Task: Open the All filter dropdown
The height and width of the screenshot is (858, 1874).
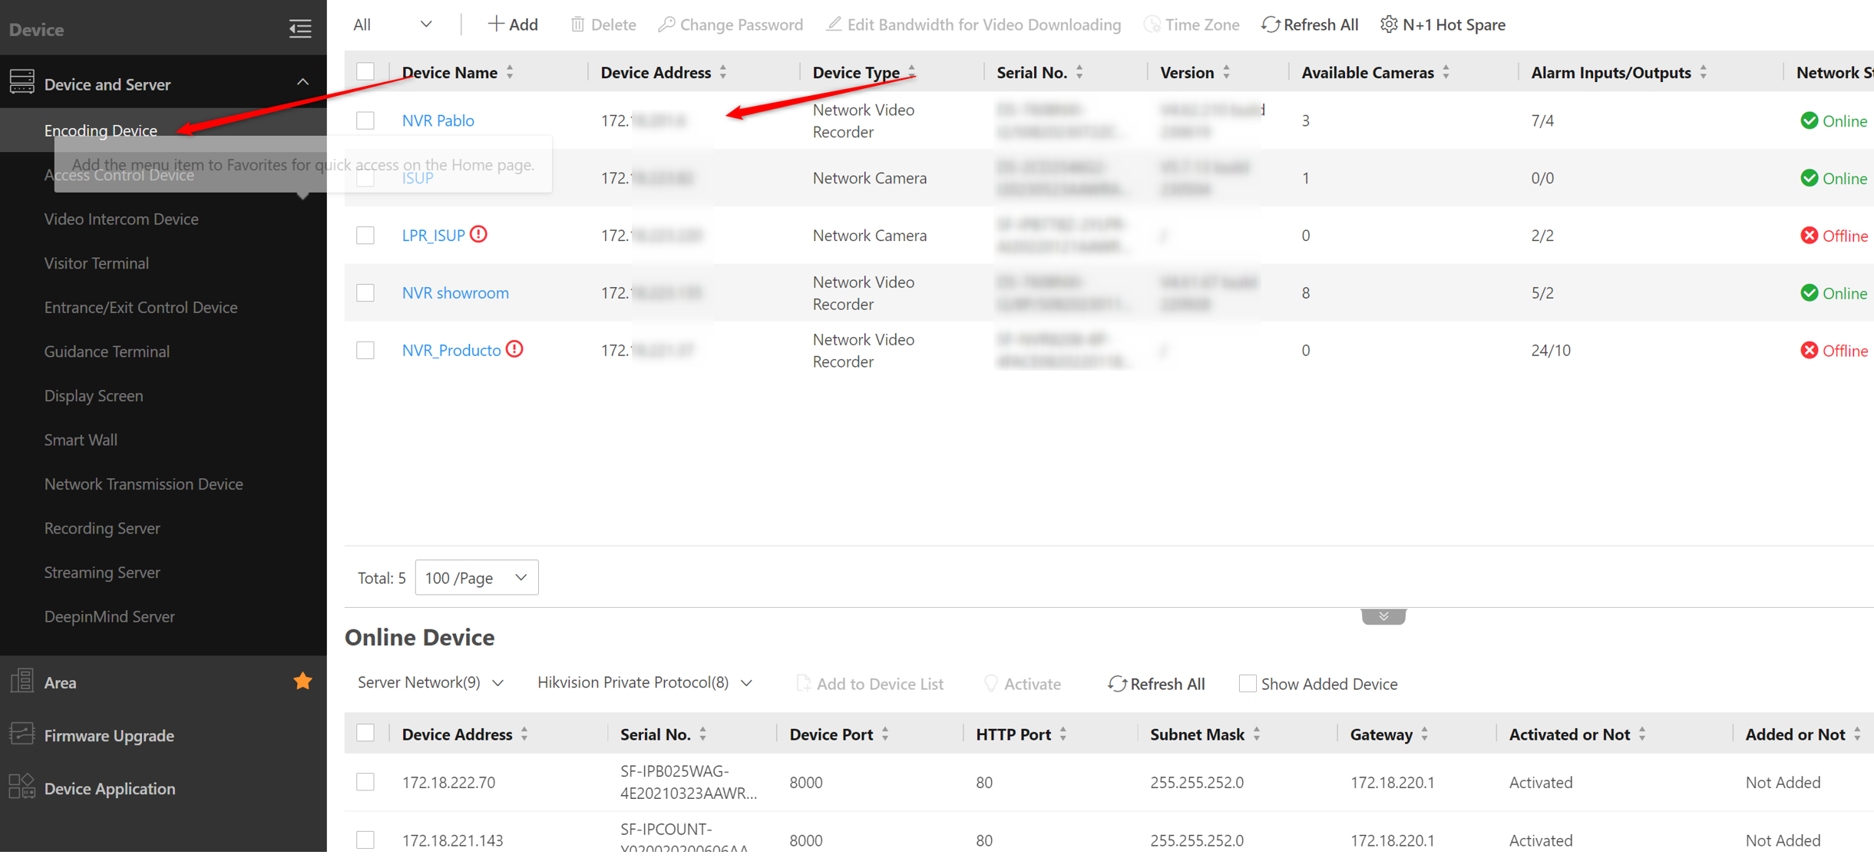Action: (392, 25)
